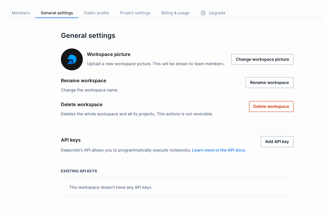Open the Learn more in the API docs link
Viewport: 326px width, 214px height.
coord(219,150)
